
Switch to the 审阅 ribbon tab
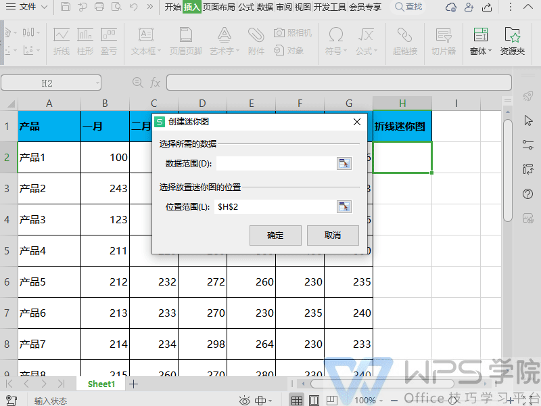(284, 7)
